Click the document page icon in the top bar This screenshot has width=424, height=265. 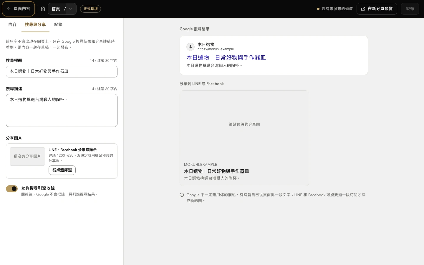[43, 9]
